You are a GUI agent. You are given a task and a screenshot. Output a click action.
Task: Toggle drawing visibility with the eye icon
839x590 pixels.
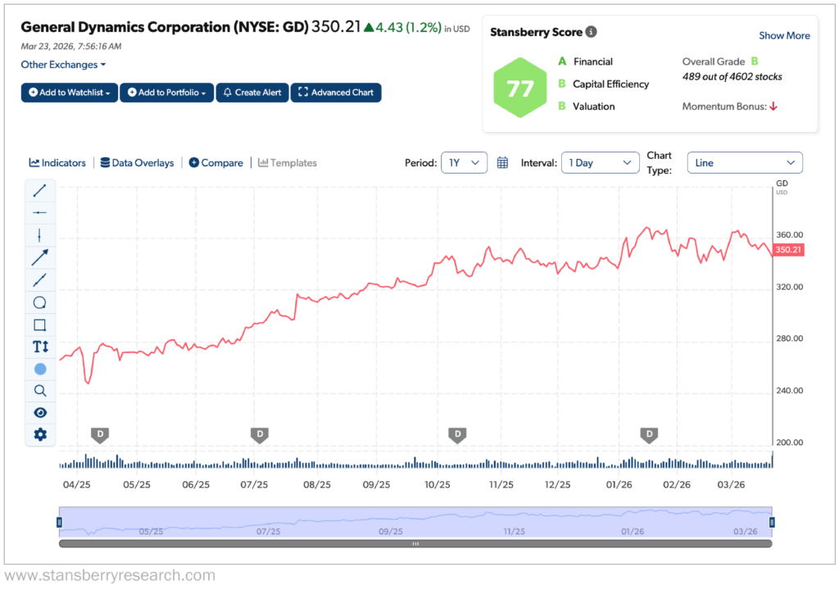pos(40,412)
